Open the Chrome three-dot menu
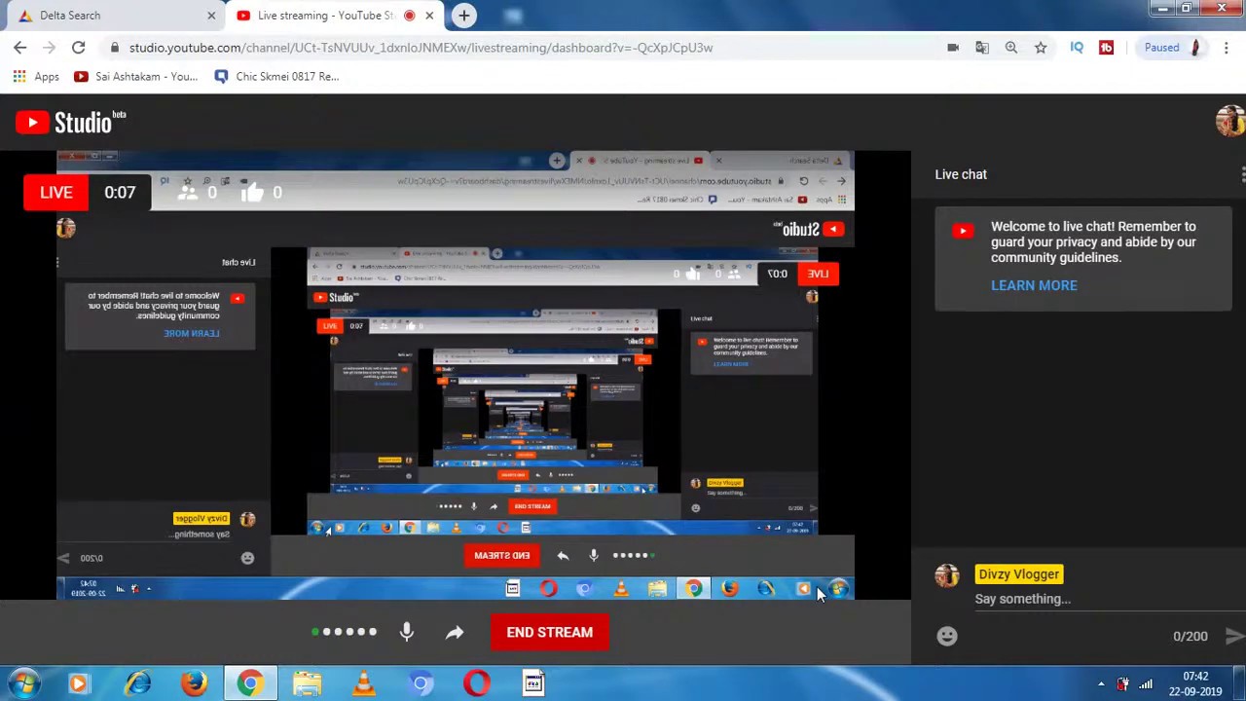The image size is (1246, 701). tap(1227, 47)
